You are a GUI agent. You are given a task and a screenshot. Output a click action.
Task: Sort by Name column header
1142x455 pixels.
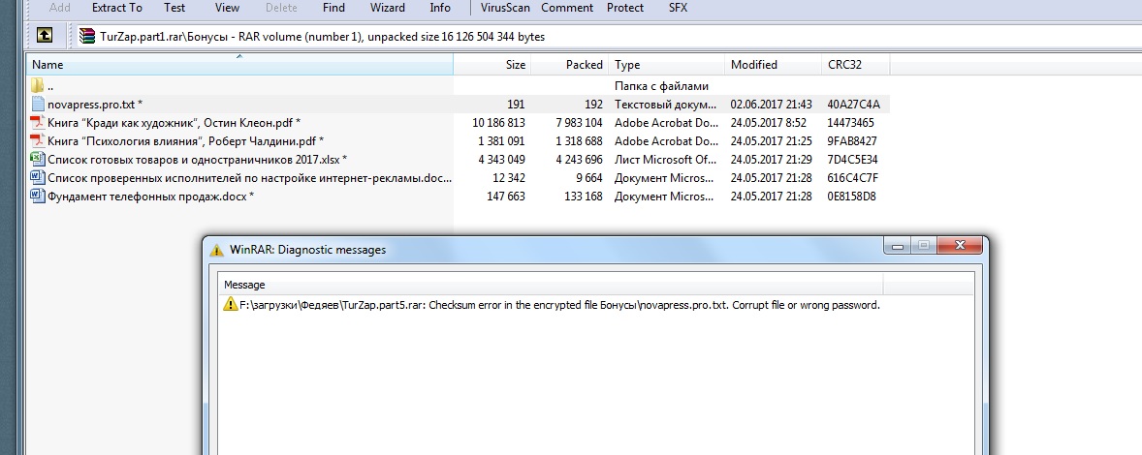(x=240, y=65)
